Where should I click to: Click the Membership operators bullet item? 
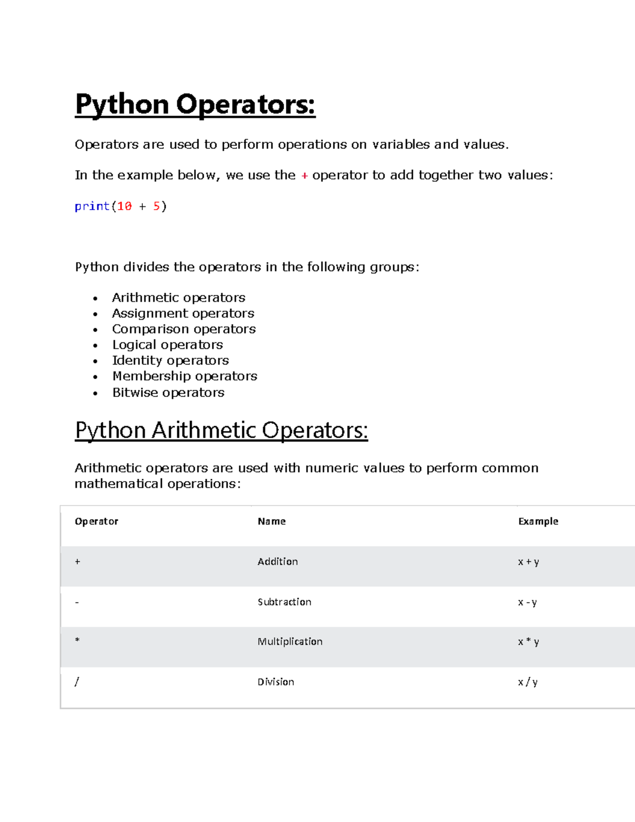[184, 376]
